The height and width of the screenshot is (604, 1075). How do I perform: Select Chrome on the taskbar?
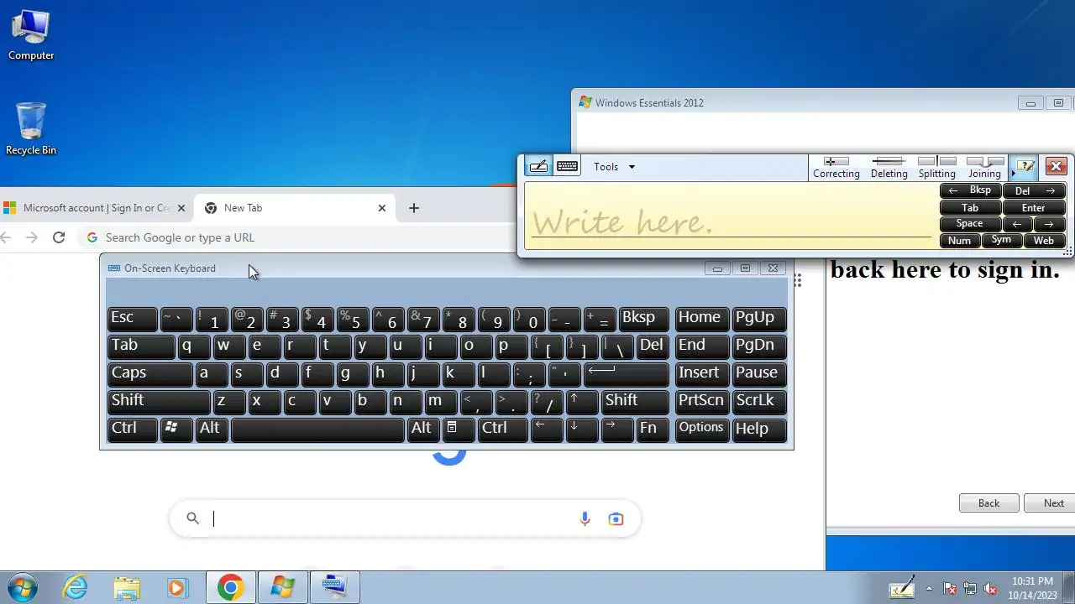(231, 587)
